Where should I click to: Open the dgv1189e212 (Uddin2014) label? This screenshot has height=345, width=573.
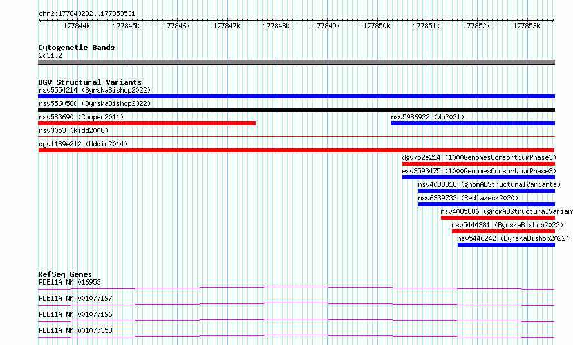point(83,144)
